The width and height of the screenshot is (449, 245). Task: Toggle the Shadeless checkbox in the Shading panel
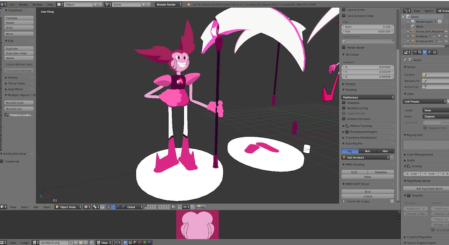(x=343, y=103)
